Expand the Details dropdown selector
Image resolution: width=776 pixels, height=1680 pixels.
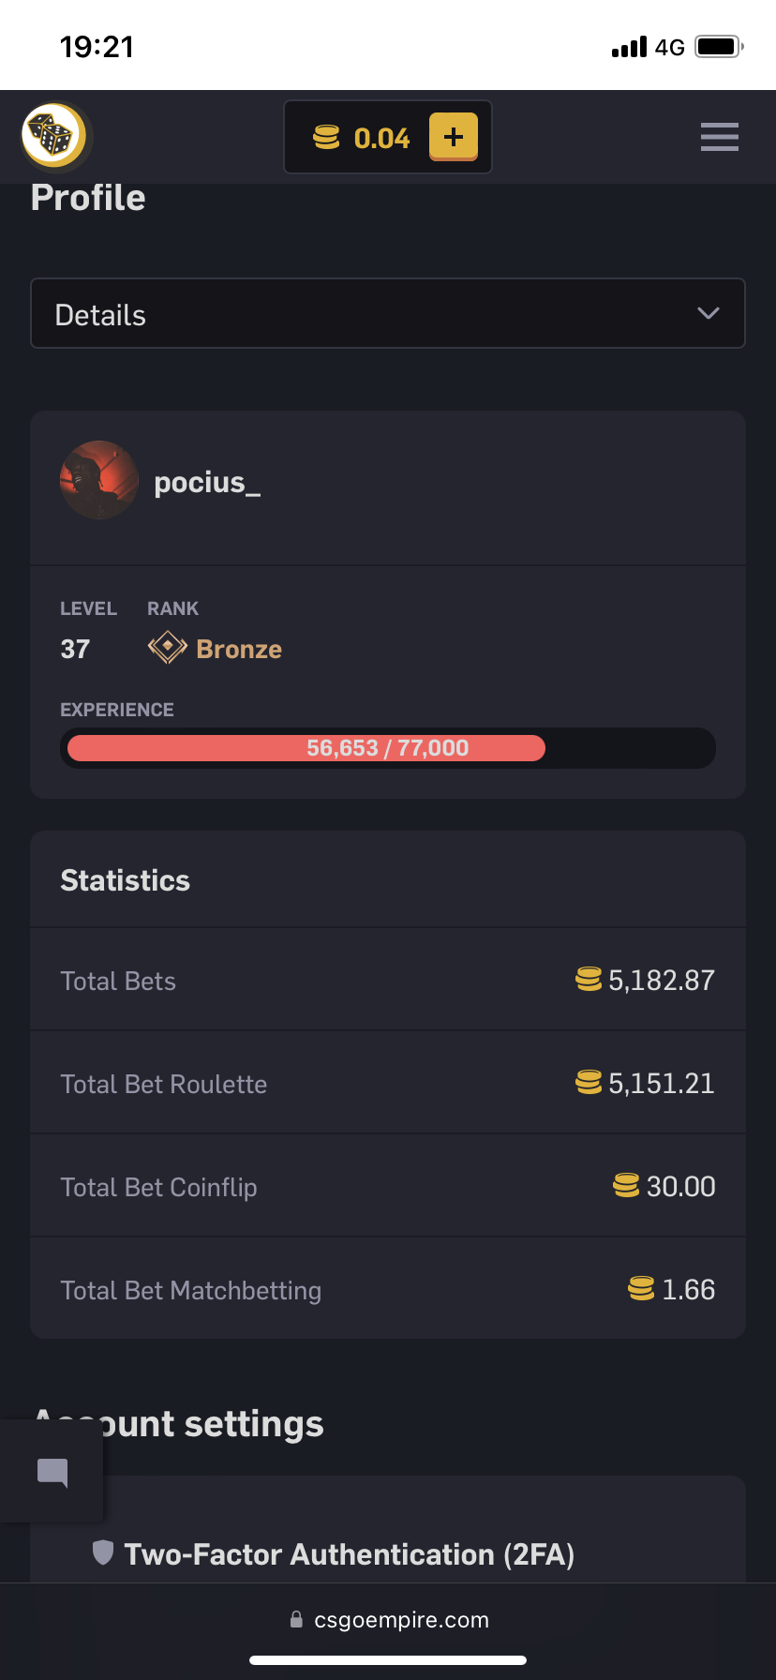(x=388, y=314)
